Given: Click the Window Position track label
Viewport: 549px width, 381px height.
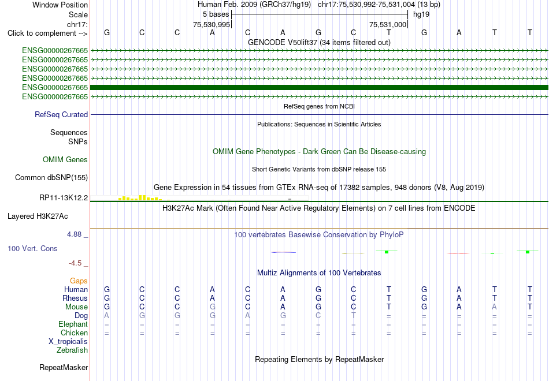Looking at the screenshot, I should pos(60,5).
